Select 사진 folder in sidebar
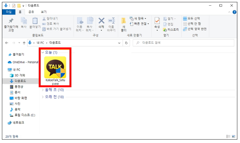The width and height of the screenshot is (240, 143). [x=15, y=104]
